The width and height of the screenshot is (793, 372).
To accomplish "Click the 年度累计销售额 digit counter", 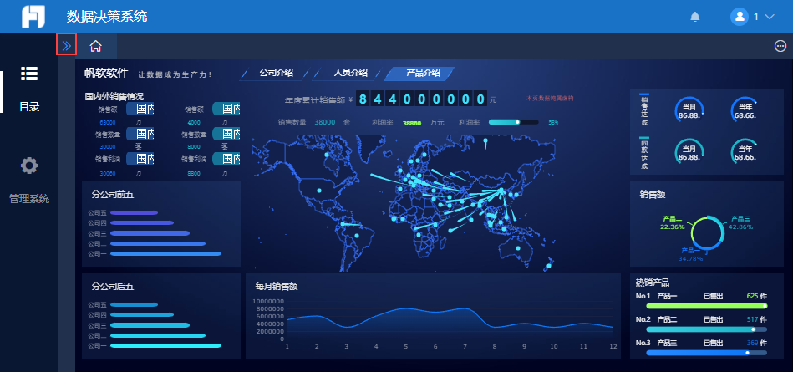I will (x=422, y=99).
